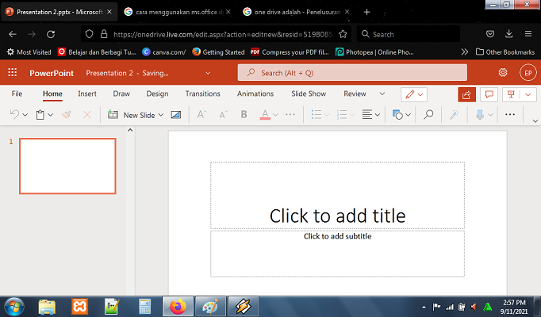Open the app launcher waffle icon

[x=12, y=73]
